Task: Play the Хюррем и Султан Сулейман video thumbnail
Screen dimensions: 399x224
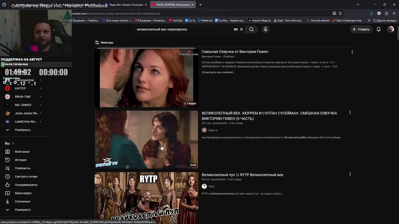Action: 147,139
